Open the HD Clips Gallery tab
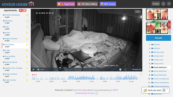 click(x=88, y=4)
